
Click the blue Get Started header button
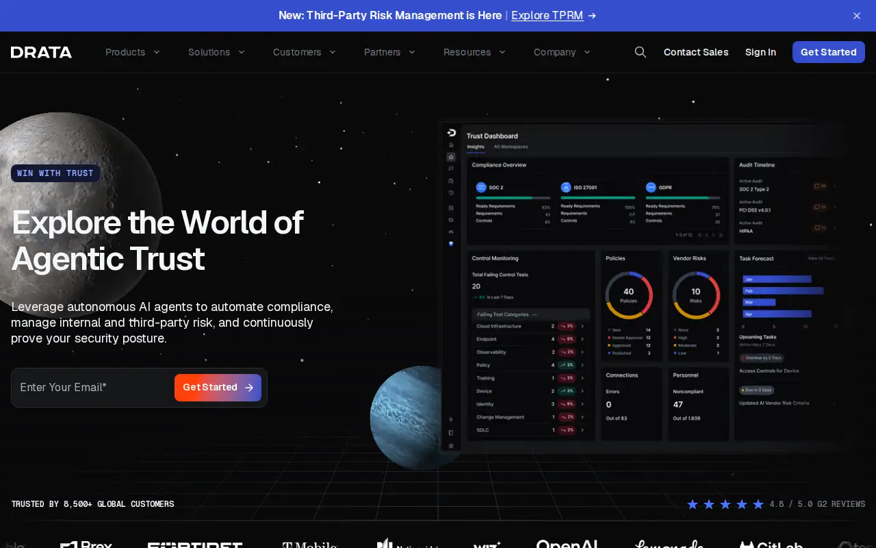[828, 52]
